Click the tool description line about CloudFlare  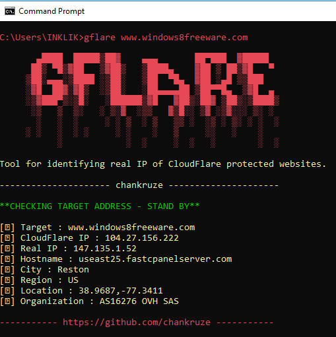point(163,164)
